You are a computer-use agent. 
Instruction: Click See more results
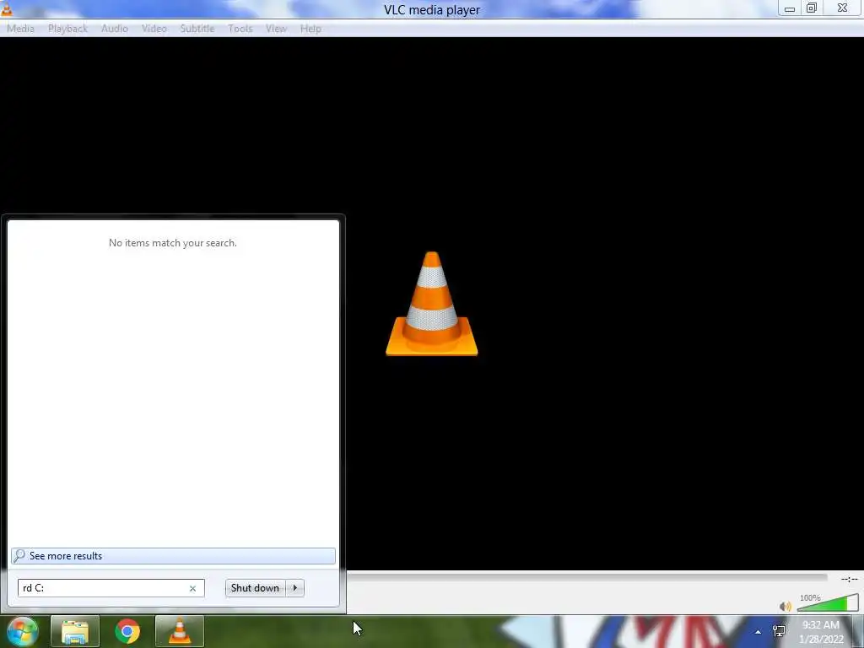tap(173, 556)
